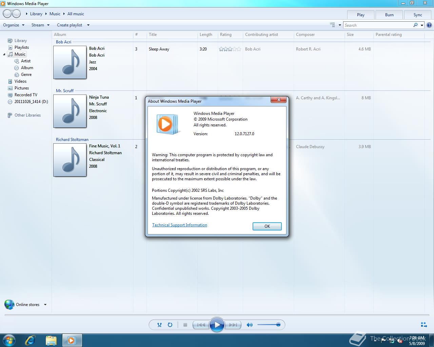434x347 pixels.
Task: Click Windows Media Player taskbar button
Action: pyautogui.click(x=72, y=340)
